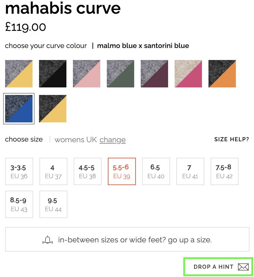Select size 5.5-6 EU 39
The width and height of the screenshot is (254, 277).
click(122, 171)
